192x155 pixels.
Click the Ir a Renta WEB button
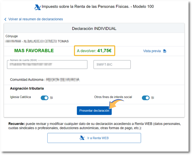click(94, 138)
